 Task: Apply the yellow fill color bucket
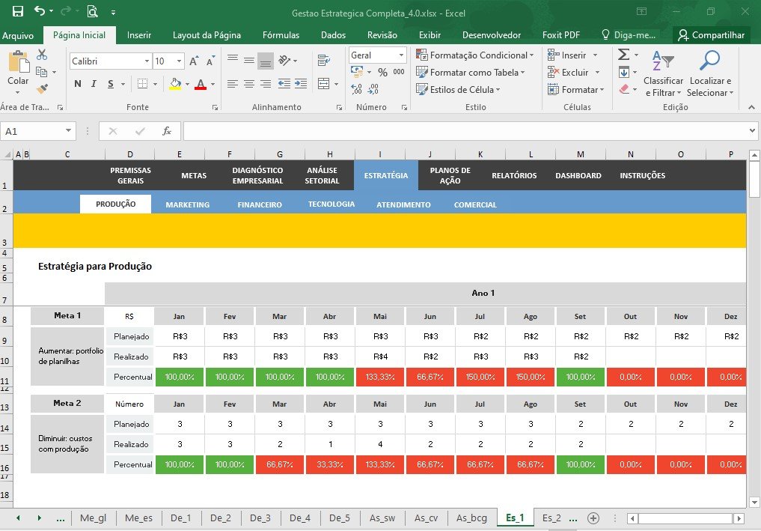[x=175, y=84]
